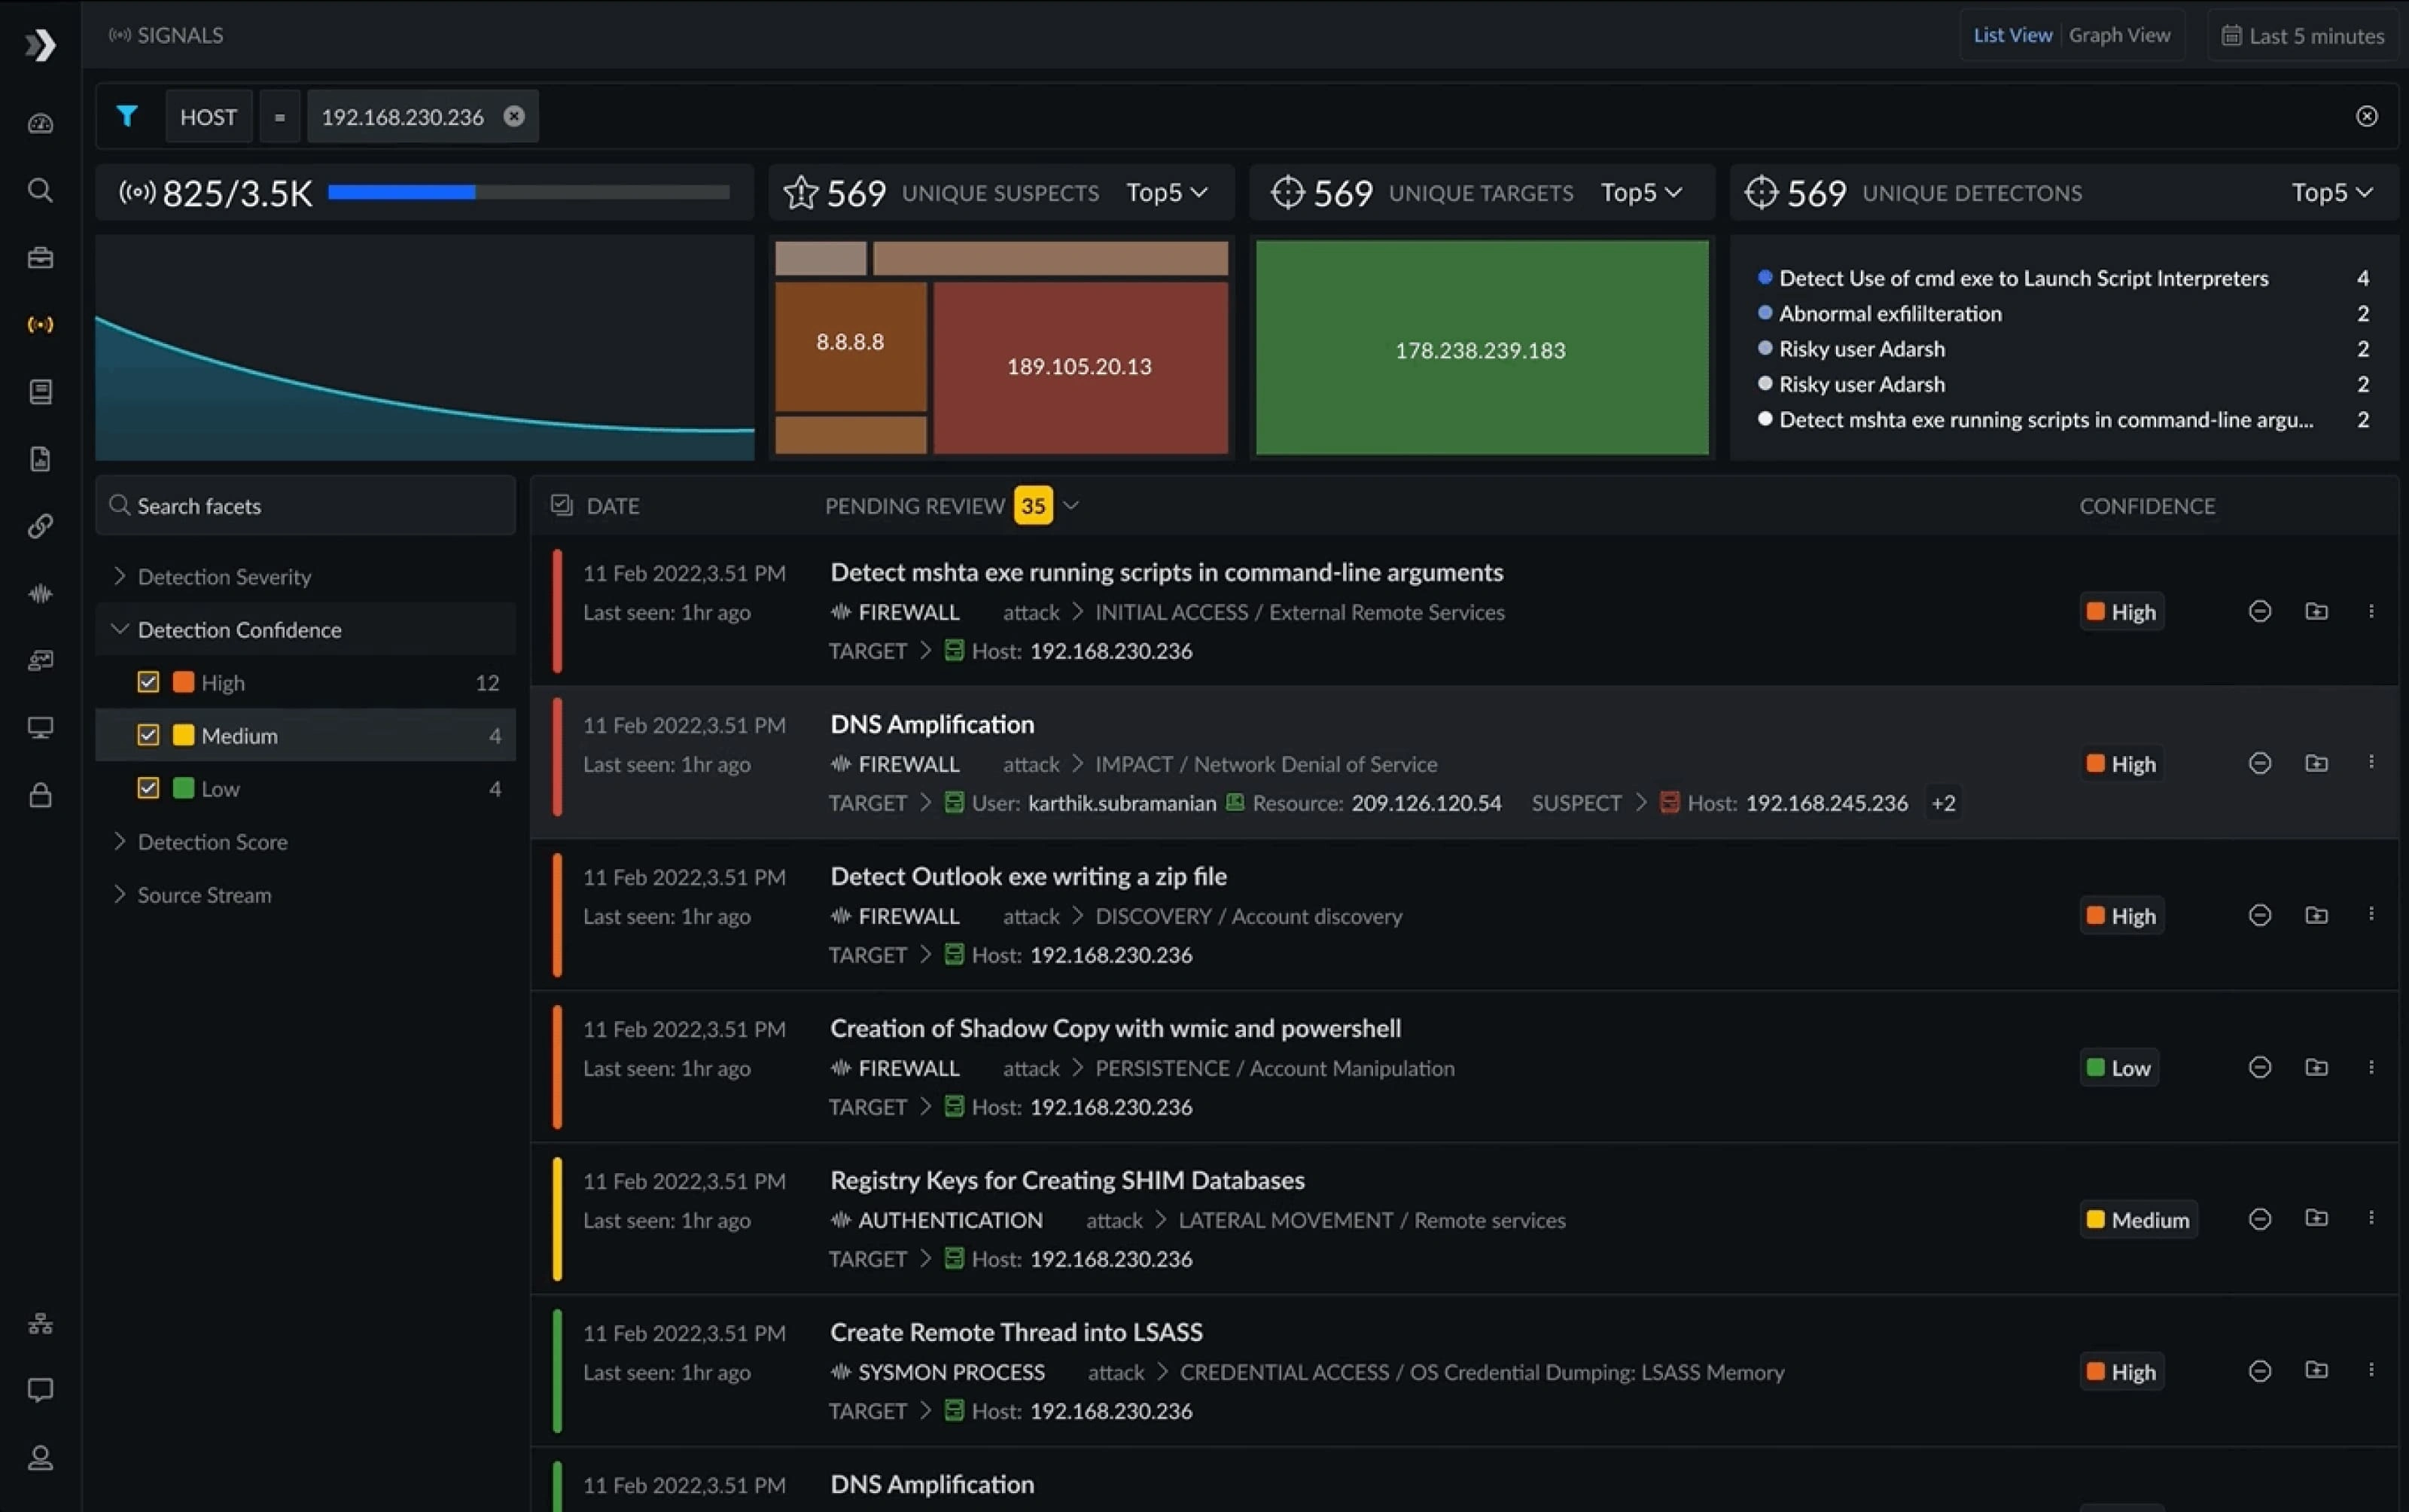Image resolution: width=2409 pixels, height=1512 pixels.
Task: Click the +2 more suspects badge
Action: 1943,803
